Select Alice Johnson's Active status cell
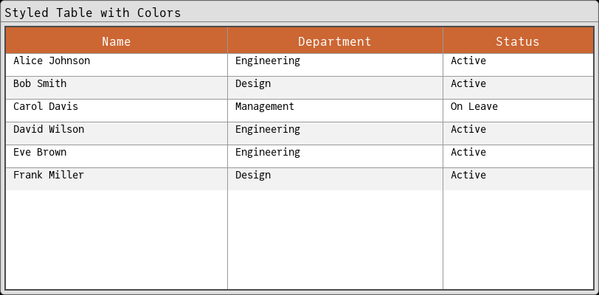This screenshot has height=295, width=599. [468, 61]
